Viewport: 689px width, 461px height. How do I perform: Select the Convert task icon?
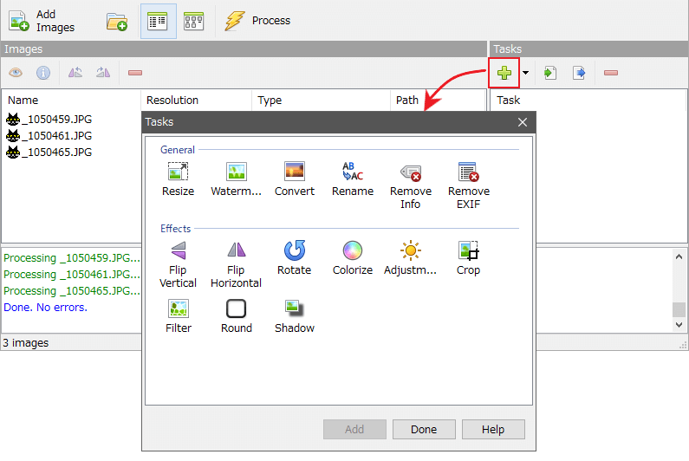tap(294, 172)
